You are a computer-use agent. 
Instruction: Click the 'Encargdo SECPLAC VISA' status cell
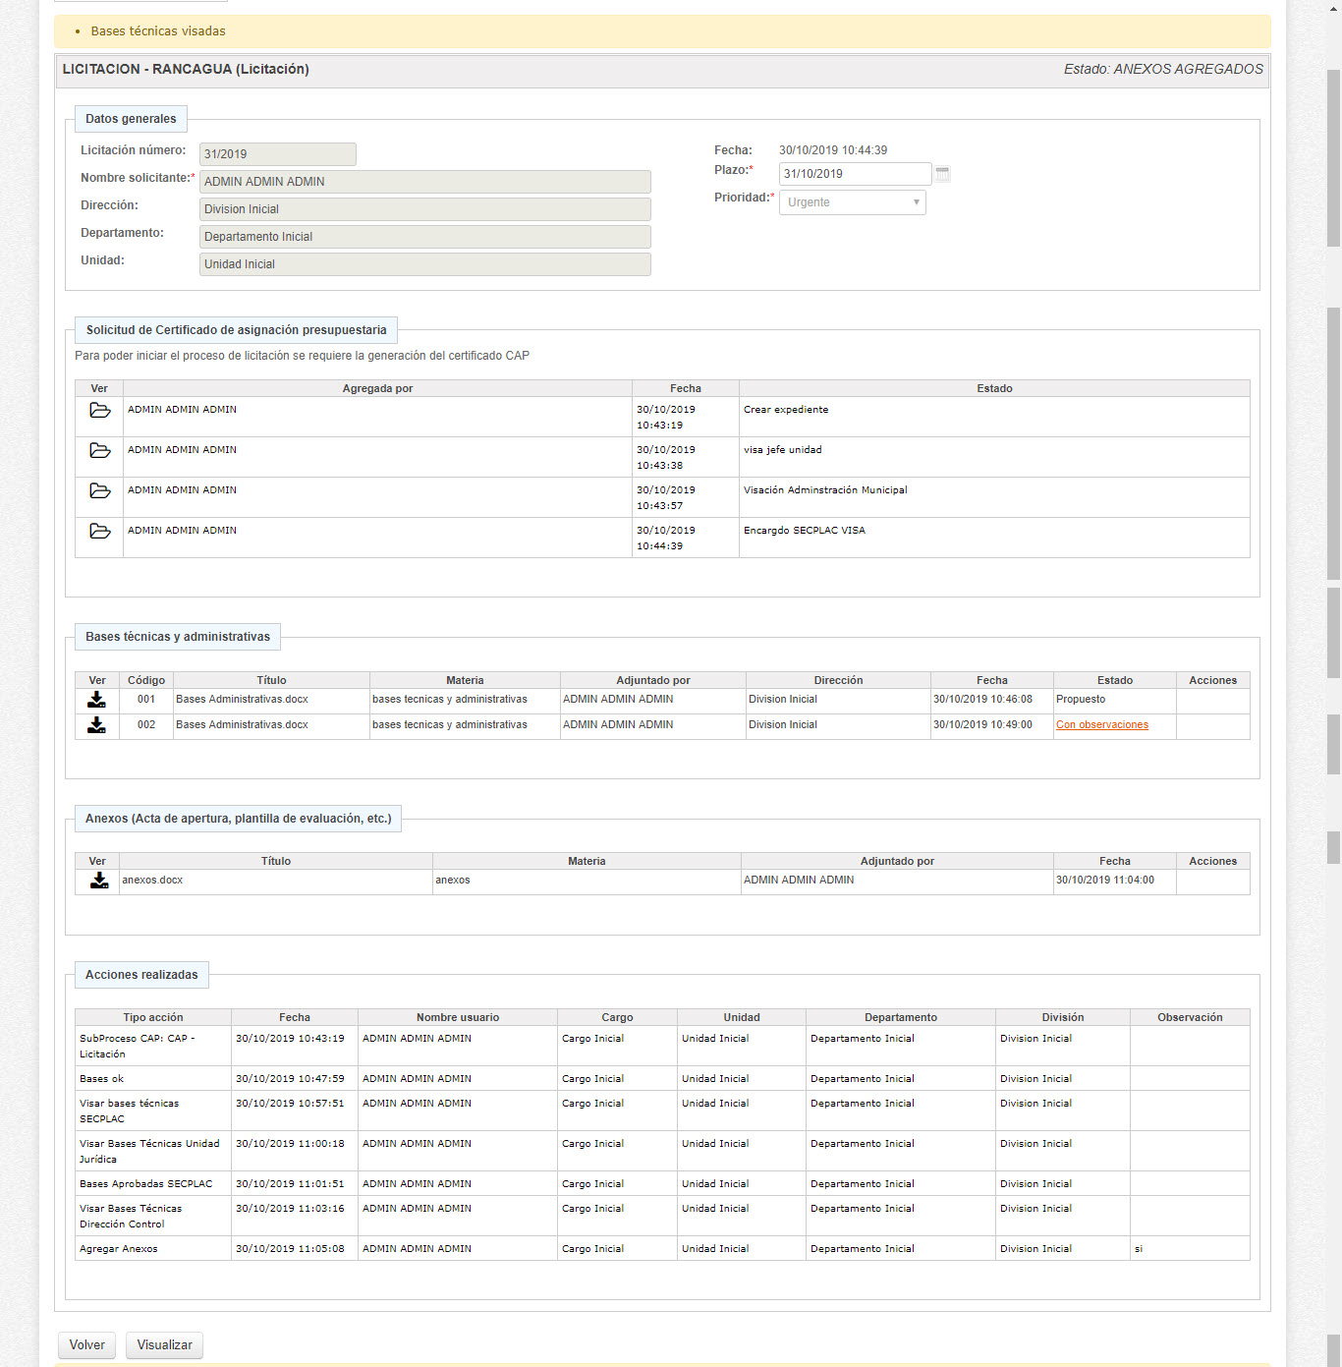pos(994,538)
